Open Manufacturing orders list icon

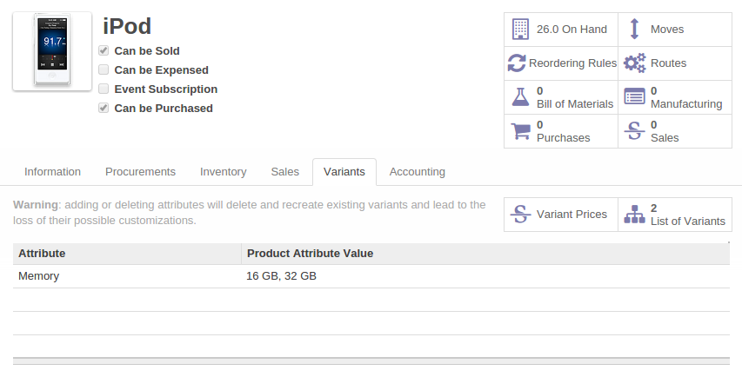tap(635, 97)
